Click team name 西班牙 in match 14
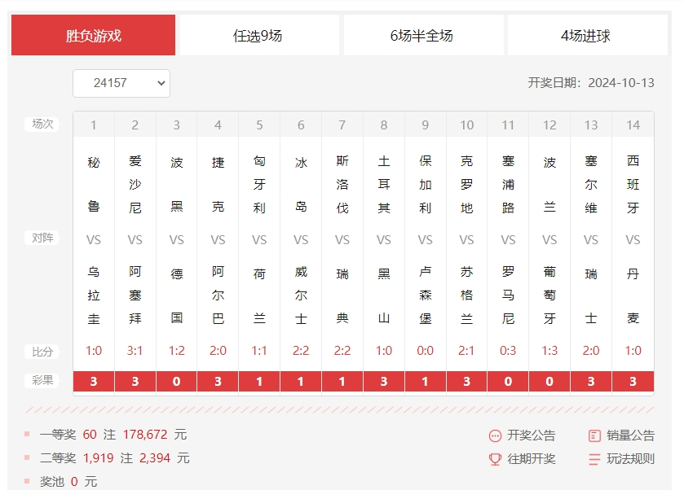684x490 pixels. [633, 184]
